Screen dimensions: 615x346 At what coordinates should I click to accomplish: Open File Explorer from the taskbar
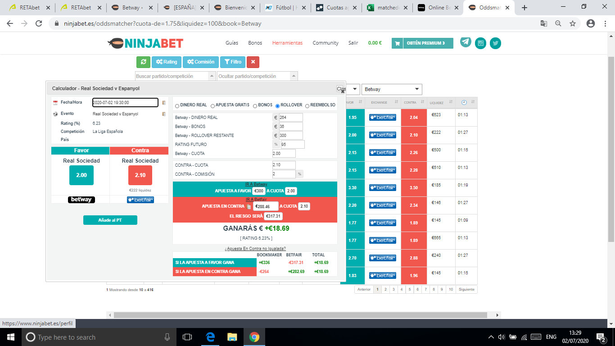[232, 337]
